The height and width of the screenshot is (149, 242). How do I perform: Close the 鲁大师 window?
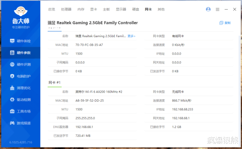(235, 9)
